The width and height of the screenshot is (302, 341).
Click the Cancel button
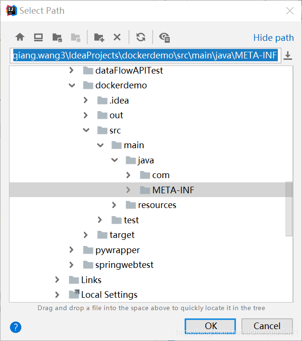pos(267,326)
